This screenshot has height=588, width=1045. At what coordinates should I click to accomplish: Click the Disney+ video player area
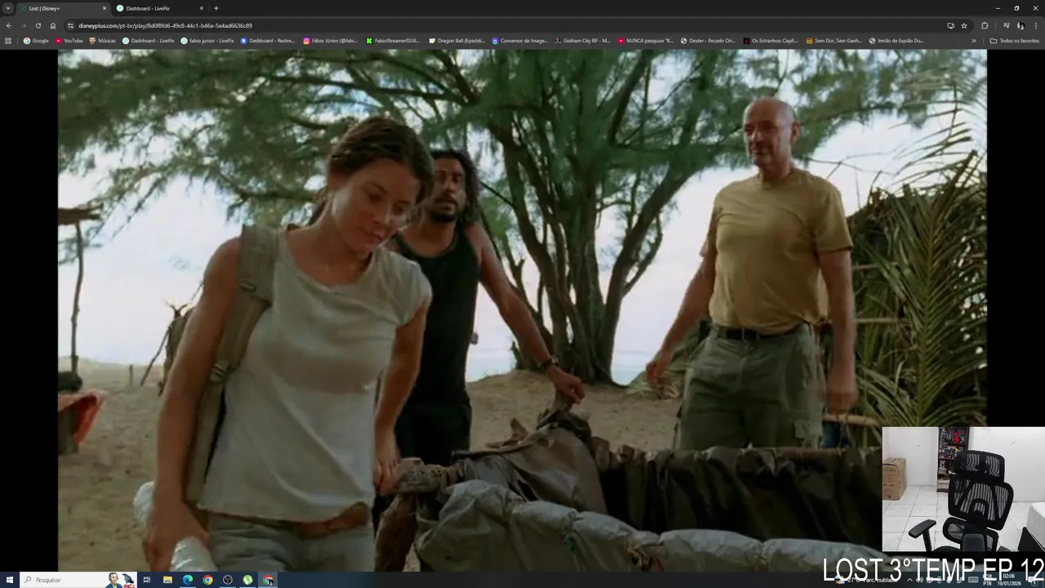coord(522,310)
